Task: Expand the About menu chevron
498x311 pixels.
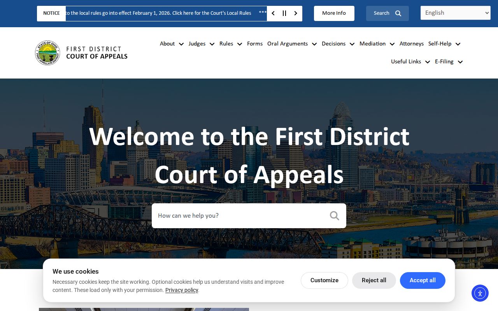Action: click(181, 44)
